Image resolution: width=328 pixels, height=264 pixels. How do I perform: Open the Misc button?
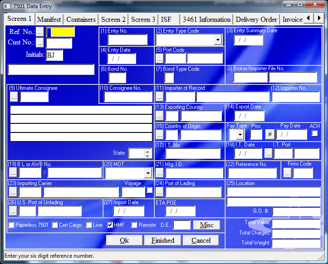[207, 225]
